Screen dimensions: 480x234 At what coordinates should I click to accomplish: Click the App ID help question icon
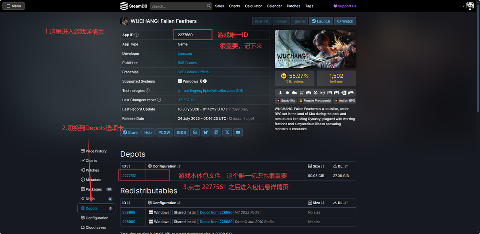[137, 35]
